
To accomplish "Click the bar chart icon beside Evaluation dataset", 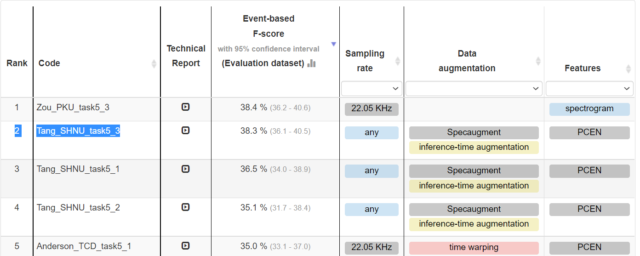I will [311, 63].
